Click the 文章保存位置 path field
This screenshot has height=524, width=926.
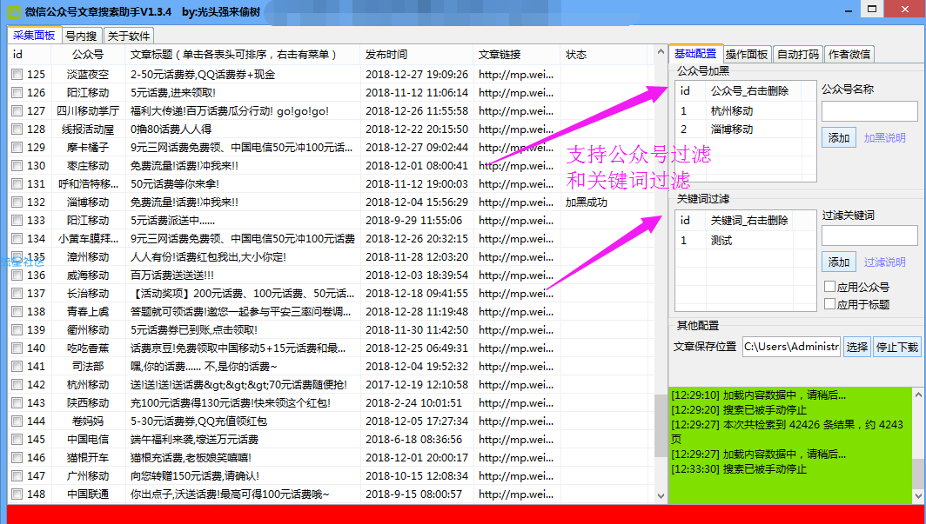click(x=791, y=347)
